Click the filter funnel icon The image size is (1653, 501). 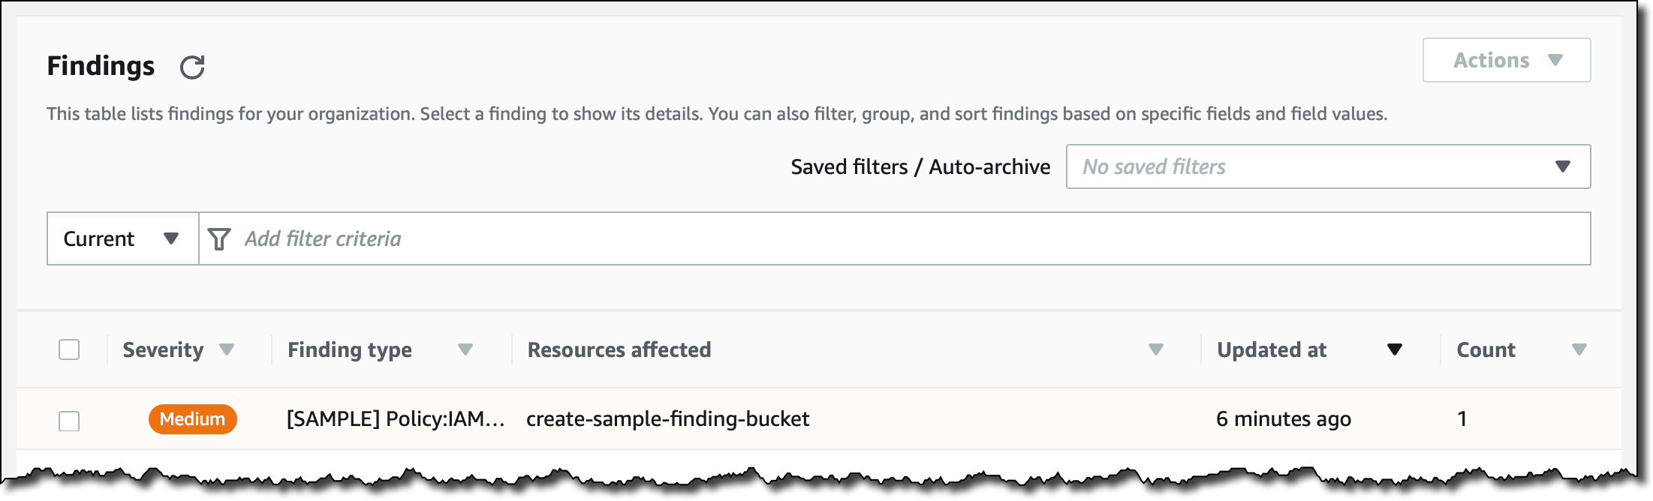tap(219, 238)
